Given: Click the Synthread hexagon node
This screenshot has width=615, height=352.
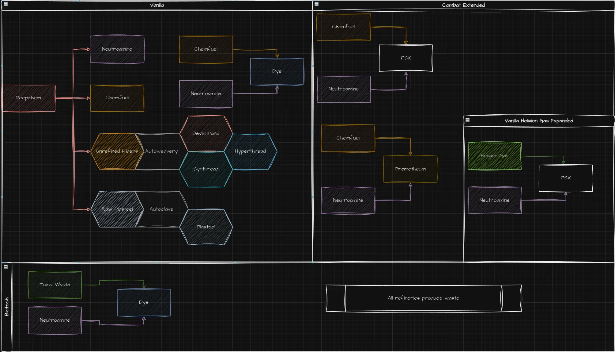Looking at the screenshot, I should (x=206, y=169).
